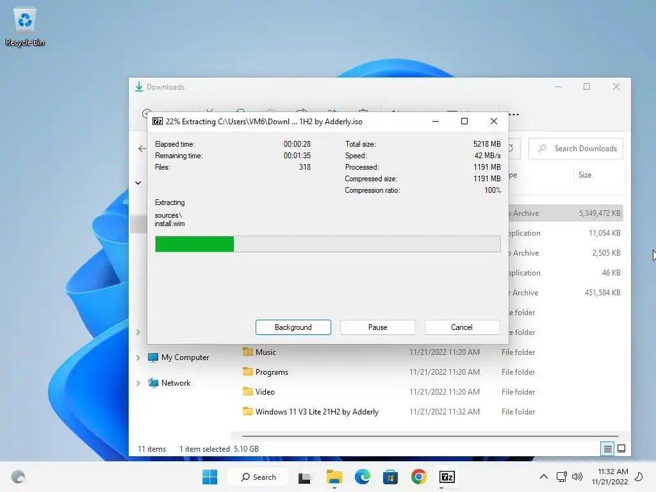Expand Network in navigation pane
656x492 pixels.
(138, 383)
